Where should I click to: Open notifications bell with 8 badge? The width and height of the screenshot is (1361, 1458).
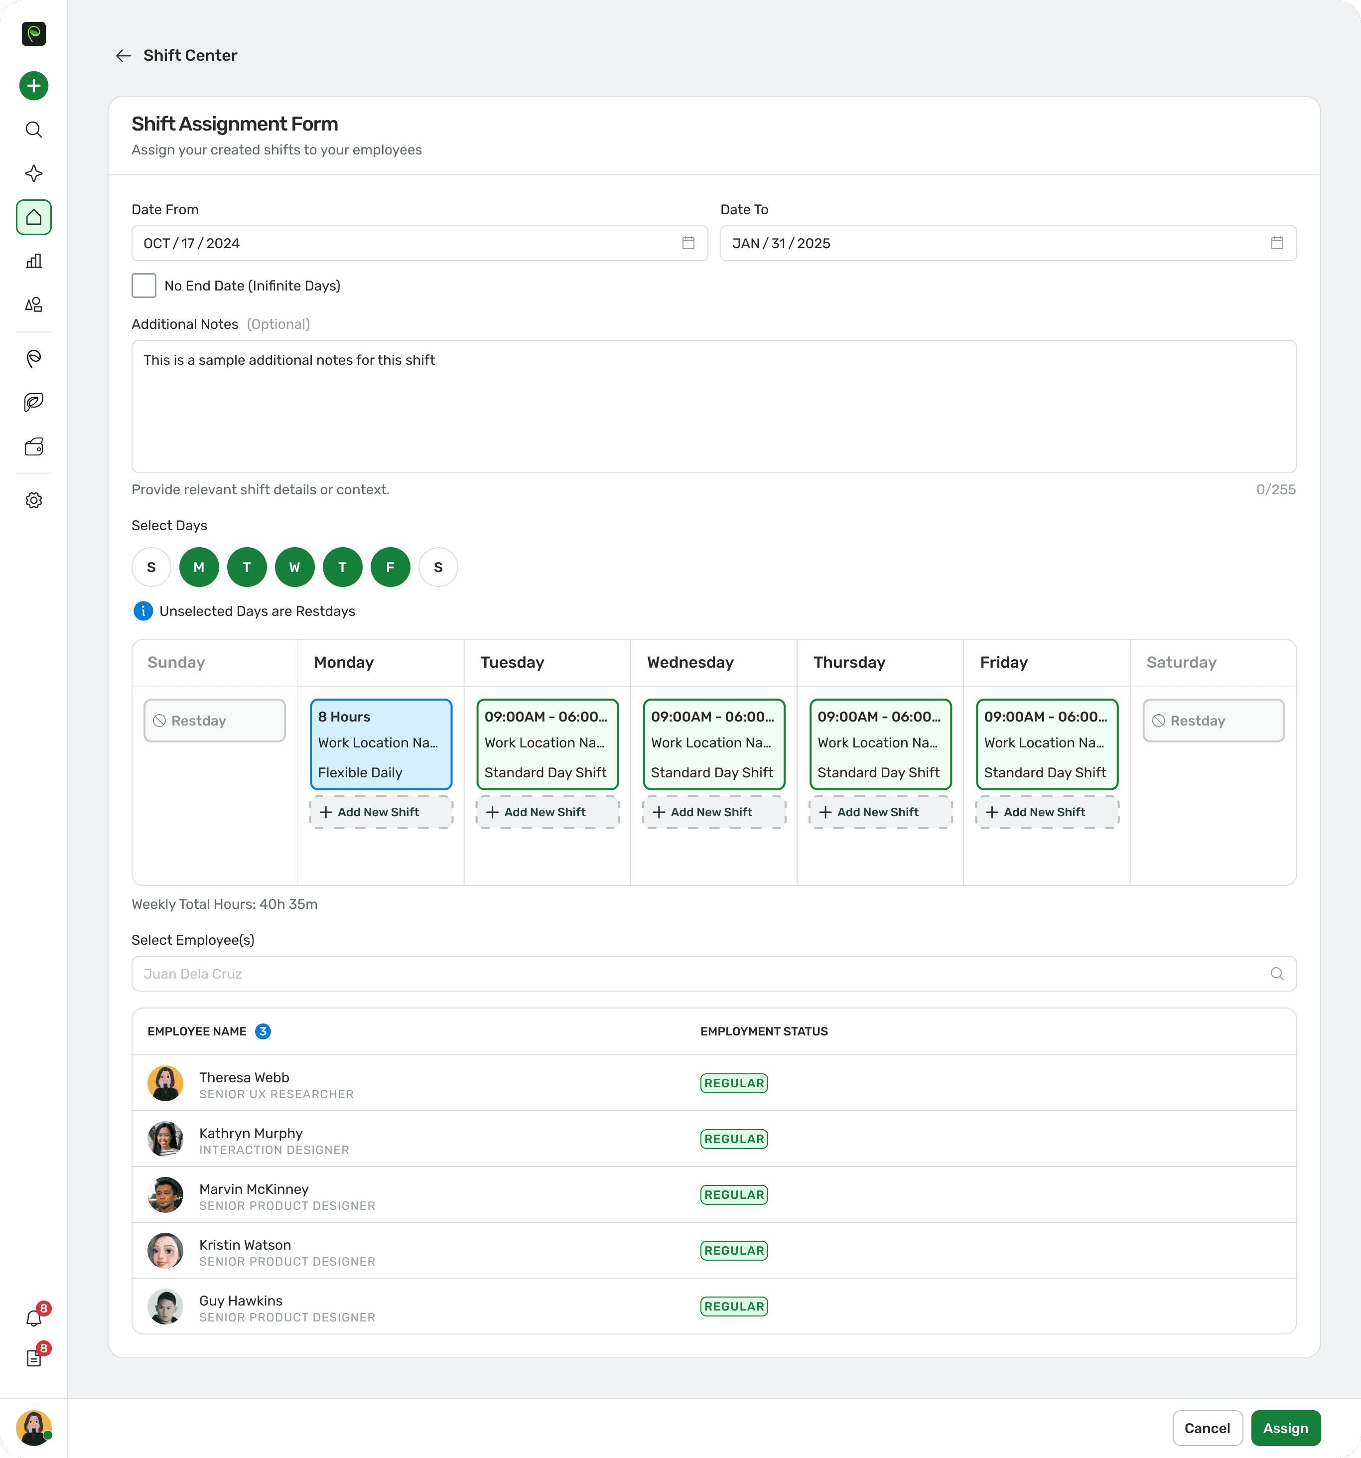click(x=34, y=1317)
